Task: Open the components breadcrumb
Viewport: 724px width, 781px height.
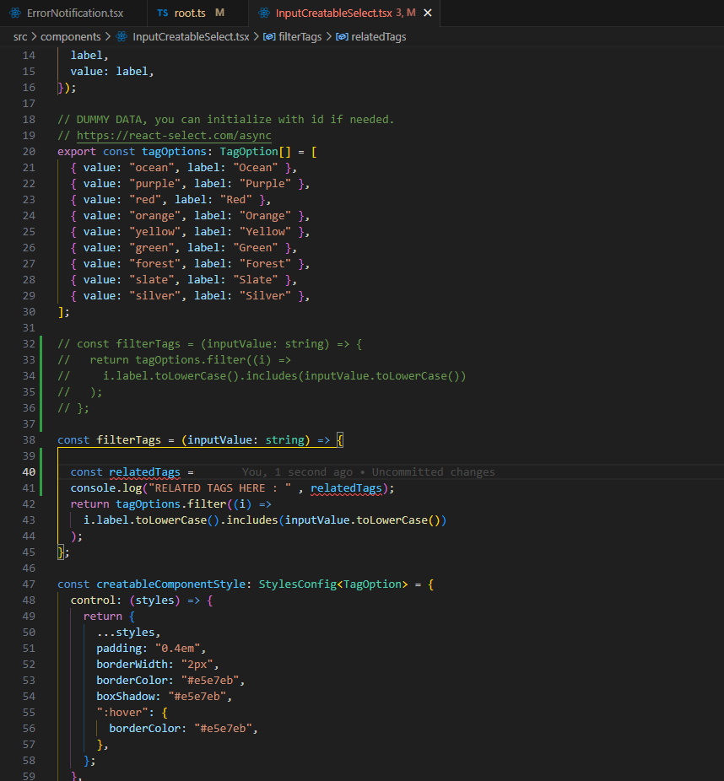Action: [70, 37]
